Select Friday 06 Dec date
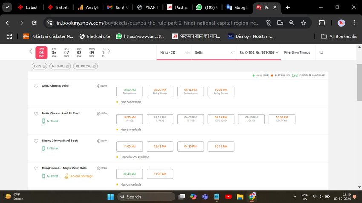Image resolution: width=362 pixels, height=203 pixels. 54,53
